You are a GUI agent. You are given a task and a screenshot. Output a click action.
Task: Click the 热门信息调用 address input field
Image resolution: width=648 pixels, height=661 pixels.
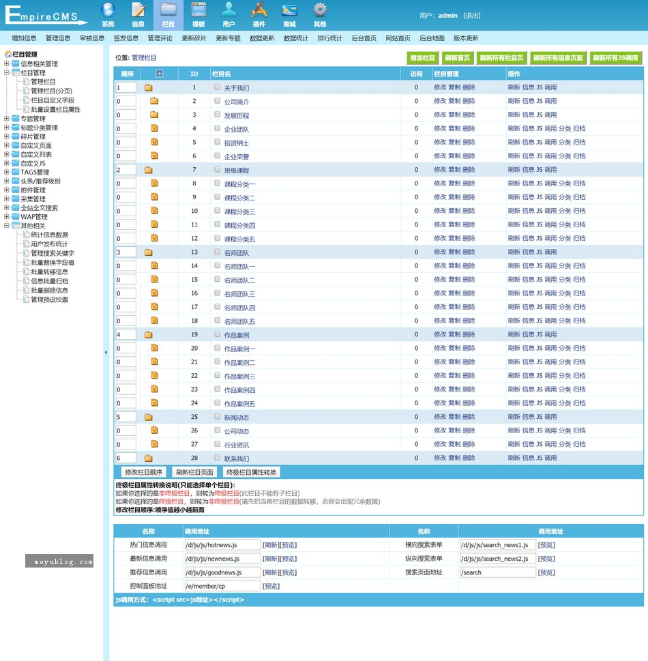[222, 545]
